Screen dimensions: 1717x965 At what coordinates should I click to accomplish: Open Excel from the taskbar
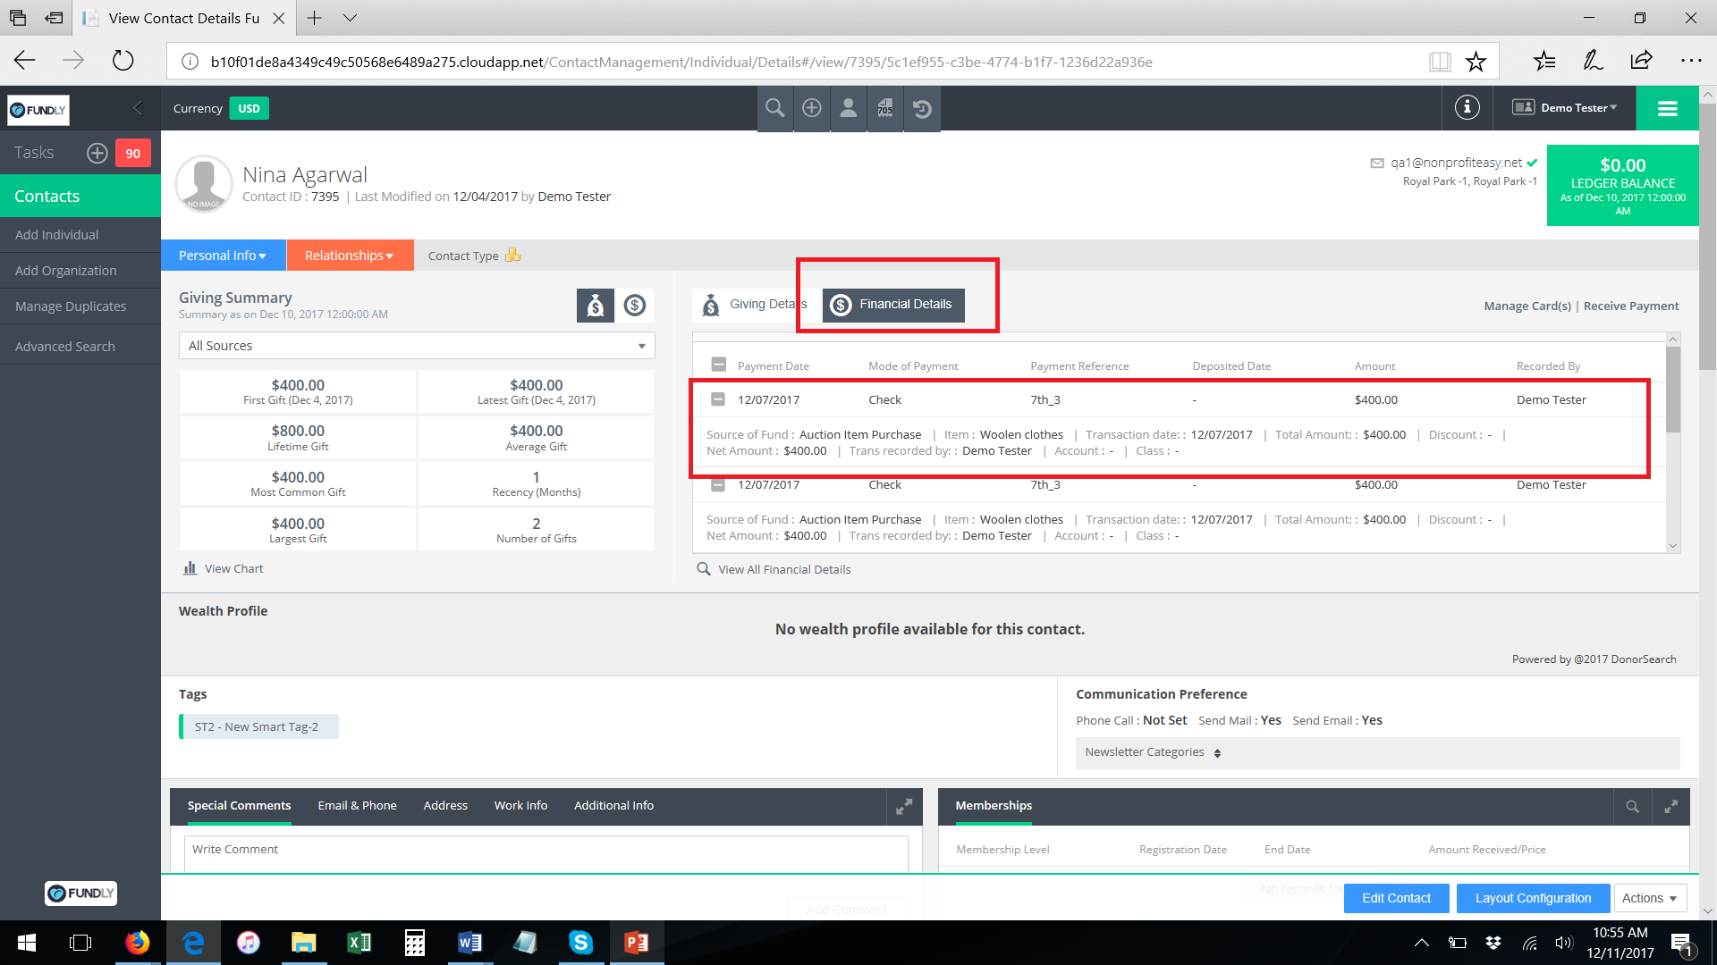coord(359,943)
